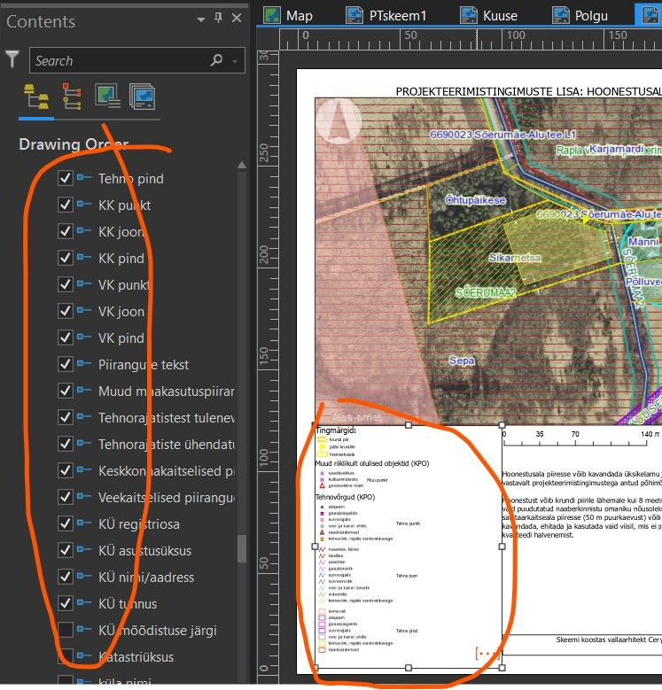Click the Sepa label on map
The width and height of the screenshot is (662, 690).
(x=462, y=361)
